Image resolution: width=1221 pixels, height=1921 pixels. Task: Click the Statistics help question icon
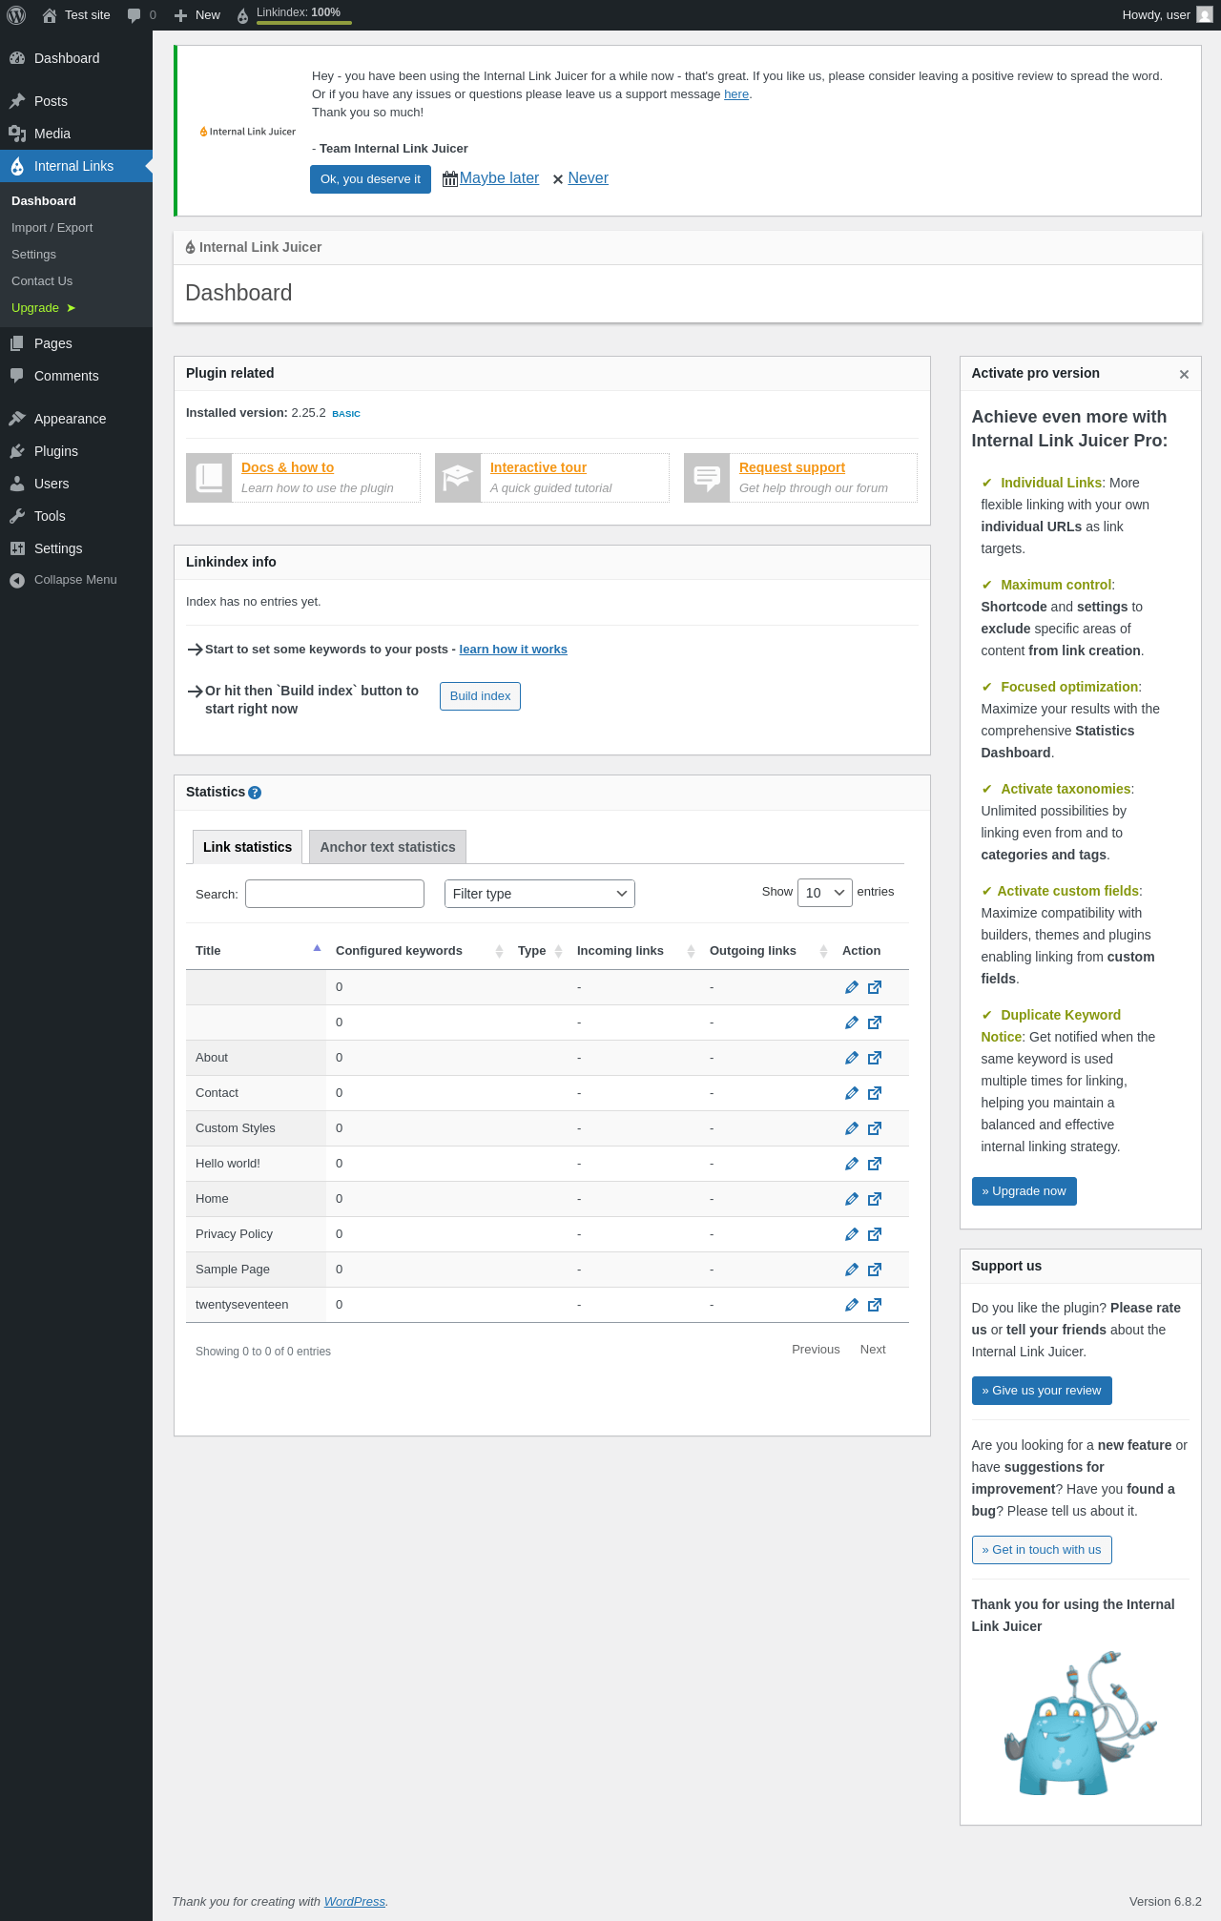(255, 793)
